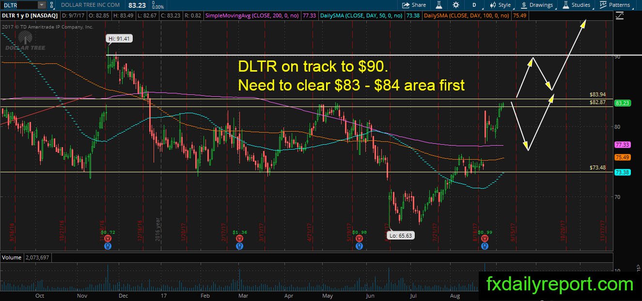Click the Volume study label
Viewport: 642px width, 301px height.
pyautogui.click(x=12, y=257)
